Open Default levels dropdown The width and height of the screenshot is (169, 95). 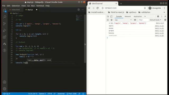coord(155,20)
